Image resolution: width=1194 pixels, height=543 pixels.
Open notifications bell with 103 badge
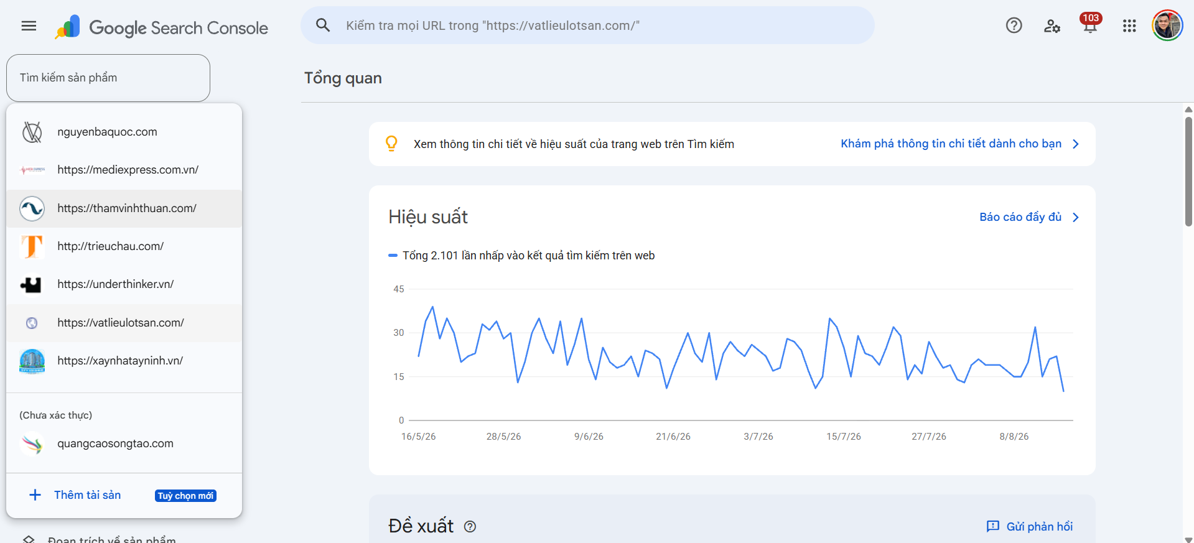coord(1090,25)
